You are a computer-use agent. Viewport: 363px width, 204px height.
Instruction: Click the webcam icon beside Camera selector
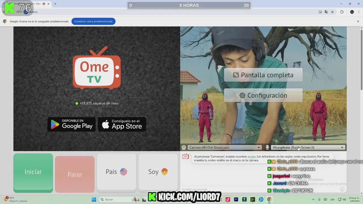click(184, 147)
